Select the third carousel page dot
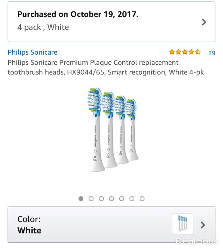223x248 pixels. [x=101, y=199]
